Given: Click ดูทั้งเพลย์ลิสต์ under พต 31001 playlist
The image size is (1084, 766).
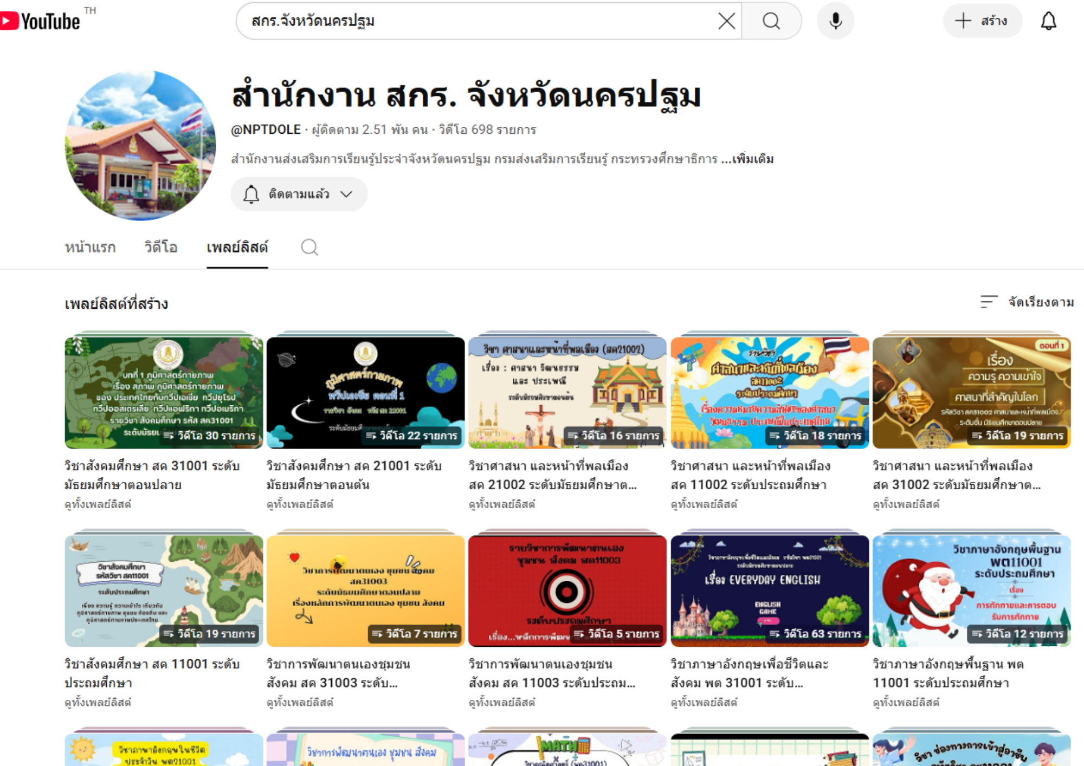Looking at the screenshot, I should pos(704,703).
